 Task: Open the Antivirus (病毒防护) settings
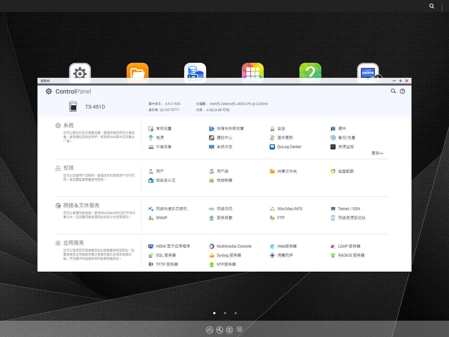[285, 255]
